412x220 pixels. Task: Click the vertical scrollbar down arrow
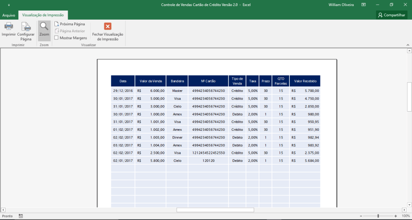point(409,205)
